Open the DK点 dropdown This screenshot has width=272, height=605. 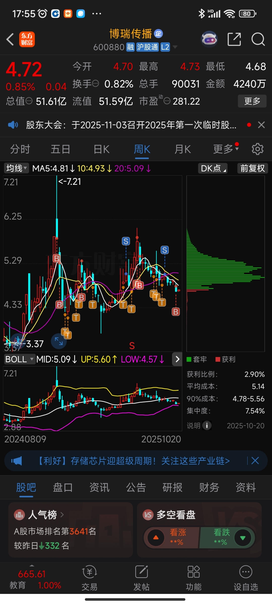213,168
